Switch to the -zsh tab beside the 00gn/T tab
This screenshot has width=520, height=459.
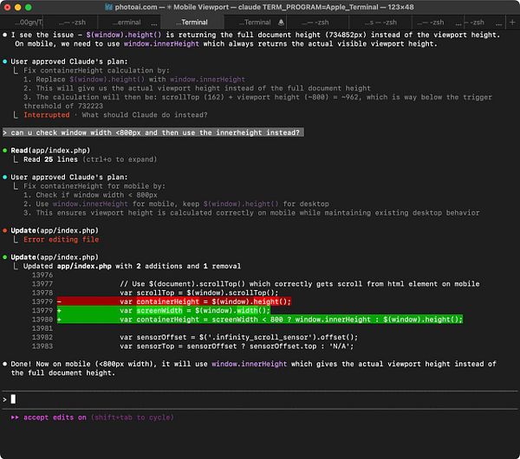[72, 23]
